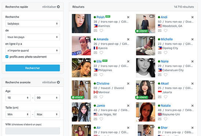This screenshot has width=201, height=136.
Task: Add Polah to favorites with heart icon
Action: pyautogui.click(x=101, y=30)
